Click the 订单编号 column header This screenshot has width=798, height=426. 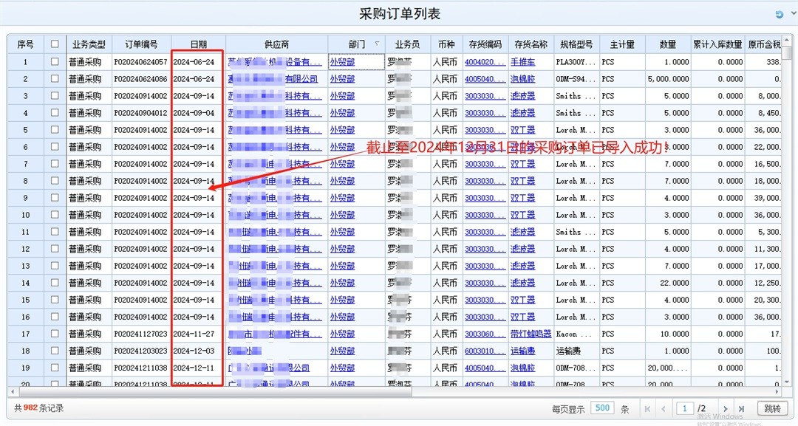tap(140, 44)
